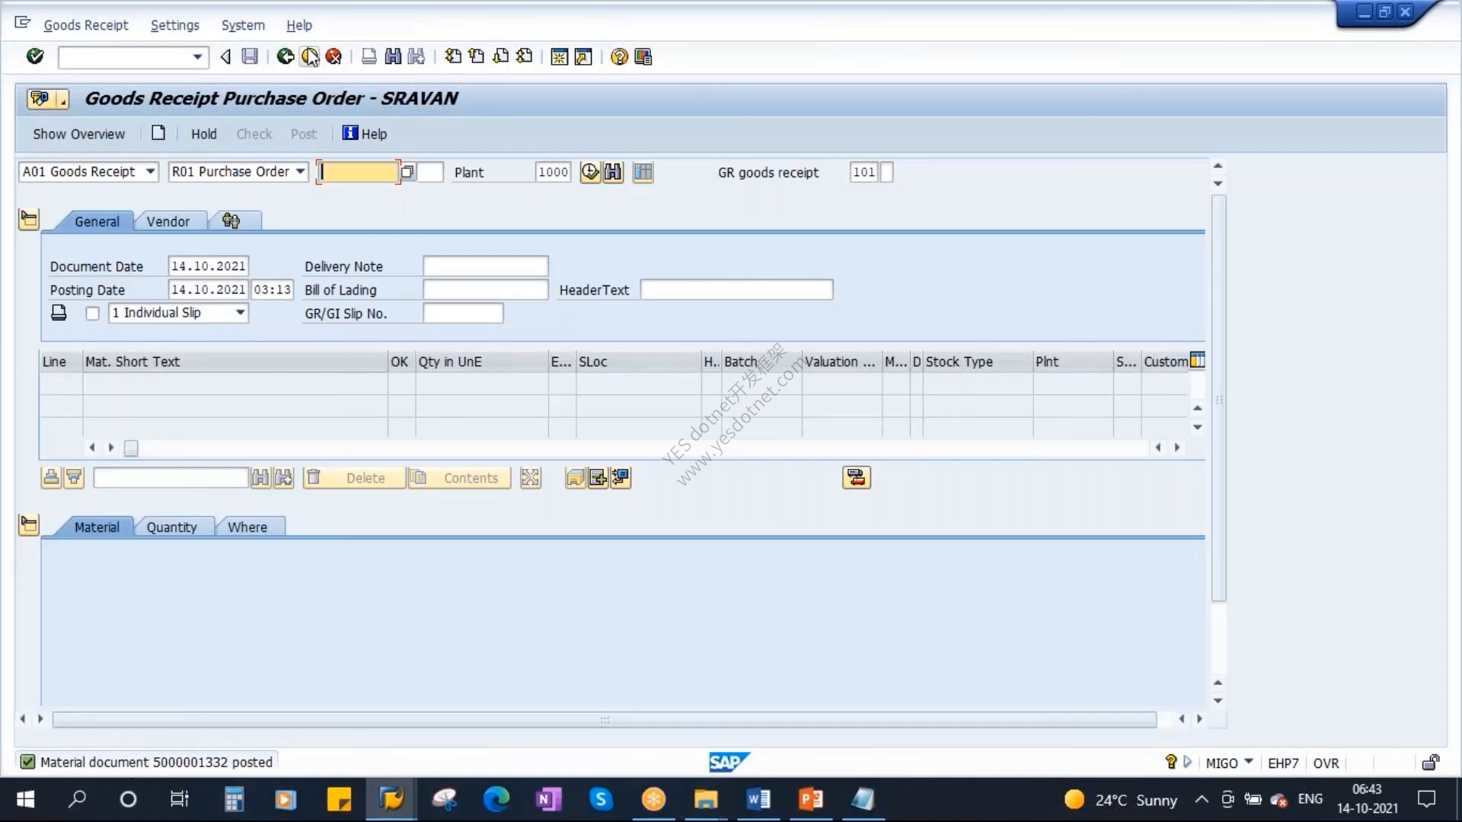The height and width of the screenshot is (822, 1462).
Task: Click the green Enter checkmark icon
Action: [35, 56]
